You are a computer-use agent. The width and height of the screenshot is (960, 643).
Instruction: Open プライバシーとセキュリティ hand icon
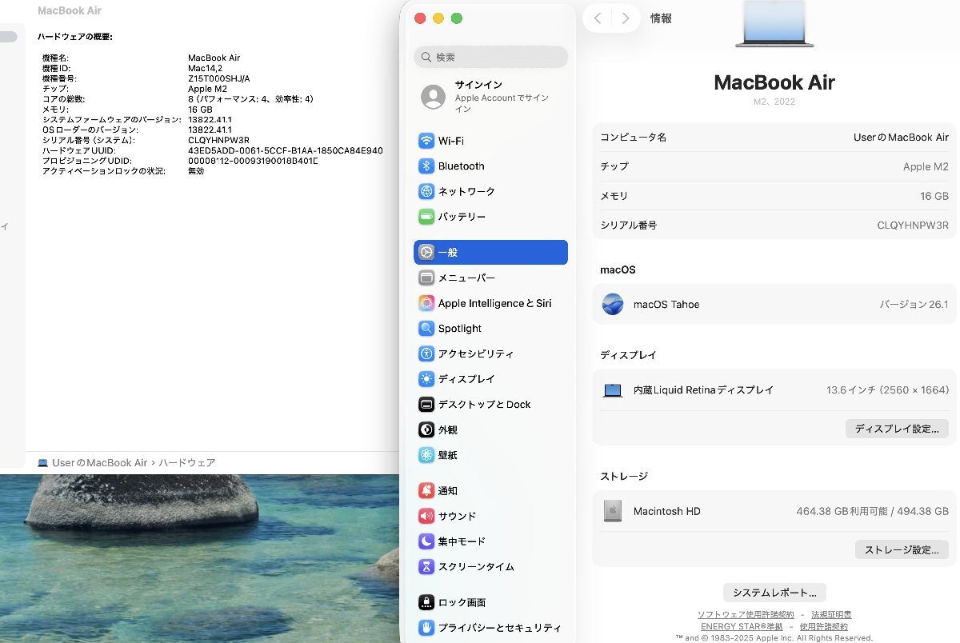(x=426, y=628)
